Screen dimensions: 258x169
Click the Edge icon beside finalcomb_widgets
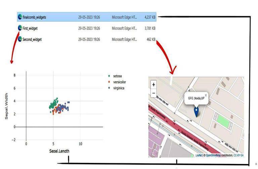[x=20, y=17]
